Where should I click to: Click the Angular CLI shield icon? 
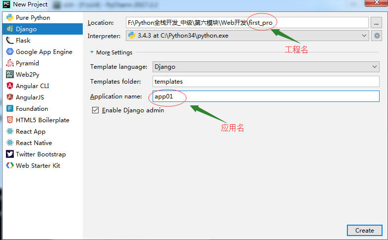10,86
